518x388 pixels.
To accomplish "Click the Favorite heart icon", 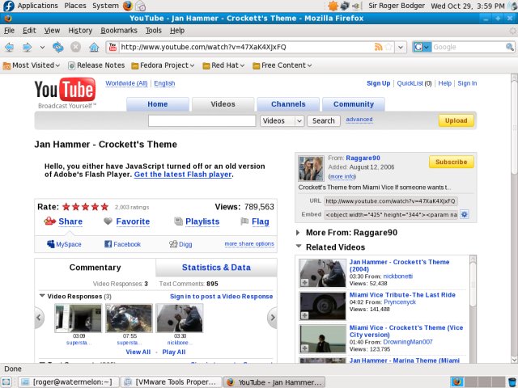I will pyautogui.click(x=108, y=221).
